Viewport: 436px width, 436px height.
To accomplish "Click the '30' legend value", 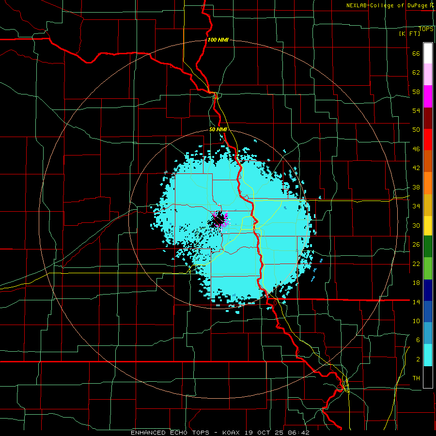I will pos(416,225).
